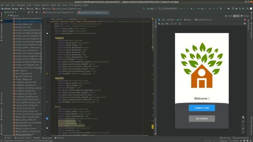Click the project panel locate-file target icon
Screen dimensions: 253x142
click(x=29, y=12)
